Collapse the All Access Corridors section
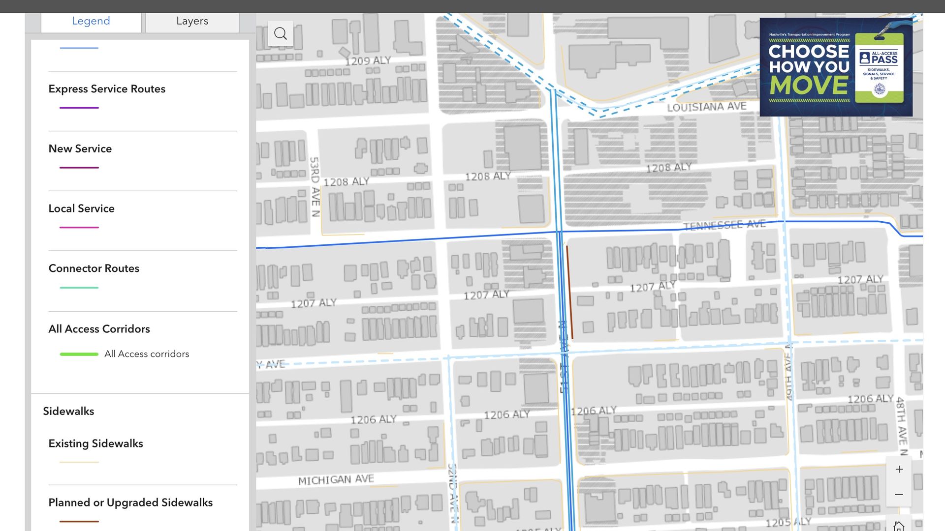The image size is (945, 531). (x=99, y=328)
